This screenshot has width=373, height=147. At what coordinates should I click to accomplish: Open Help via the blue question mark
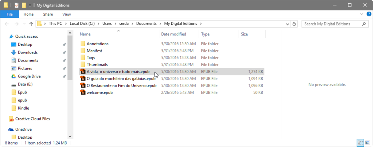click(x=369, y=14)
